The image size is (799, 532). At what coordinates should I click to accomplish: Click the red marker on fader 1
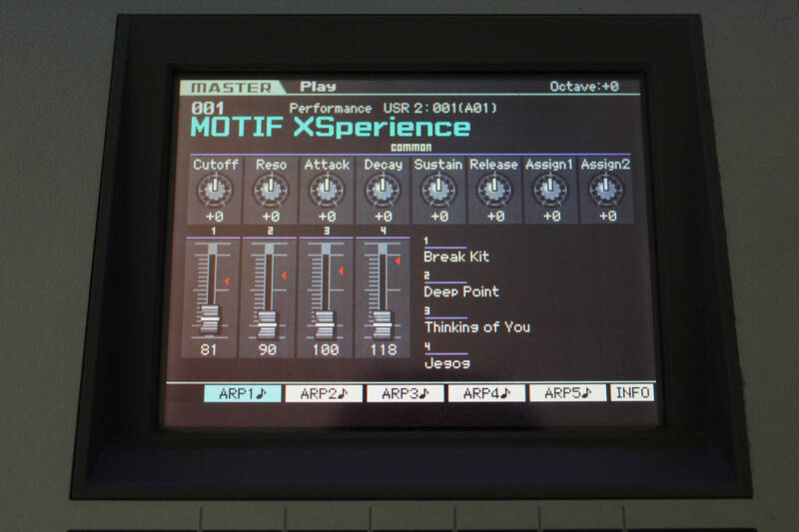[x=227, y=281]
